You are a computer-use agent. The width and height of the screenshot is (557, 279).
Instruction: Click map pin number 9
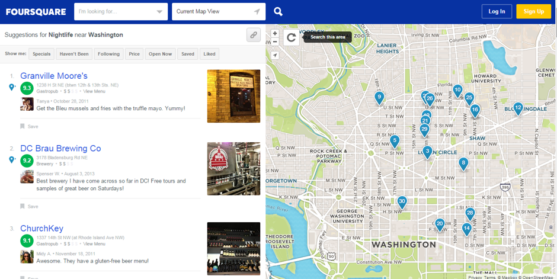(379, 98)
